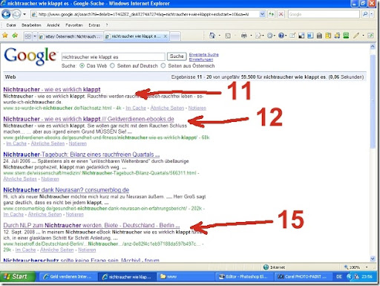Click the Suche button
This screenshot has width=380, height=286.
pyautogui.click(x=177, y=56)
